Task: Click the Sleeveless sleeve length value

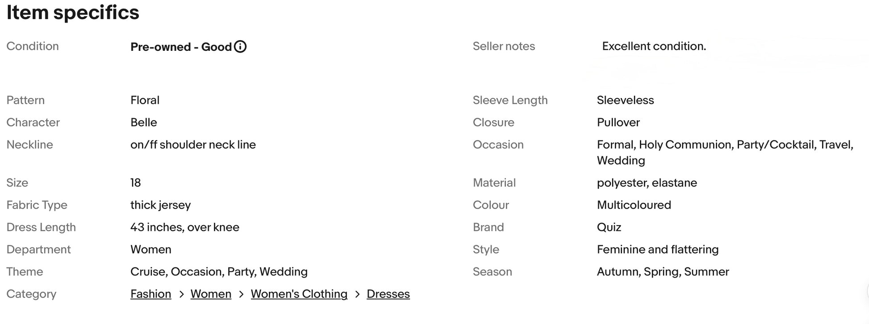Action: (x=625, y=100)
